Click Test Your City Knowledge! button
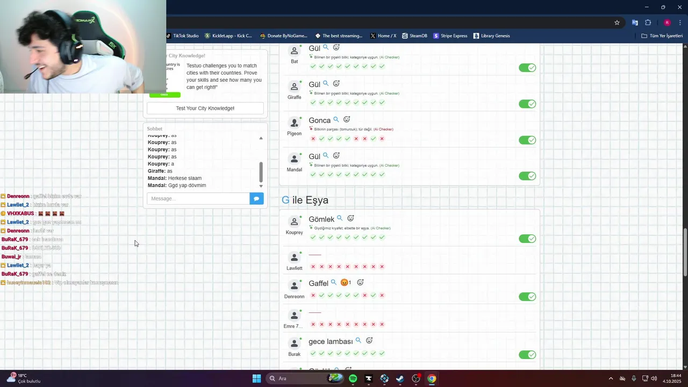688x387 pixels. coord(205,108)
